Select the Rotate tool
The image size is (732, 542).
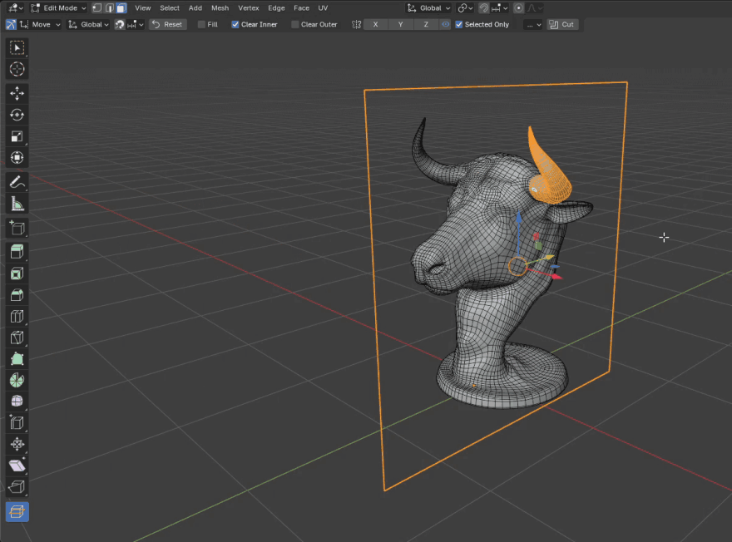pos(17,115)
